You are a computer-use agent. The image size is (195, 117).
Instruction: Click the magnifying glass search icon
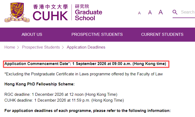coord(175,12)
